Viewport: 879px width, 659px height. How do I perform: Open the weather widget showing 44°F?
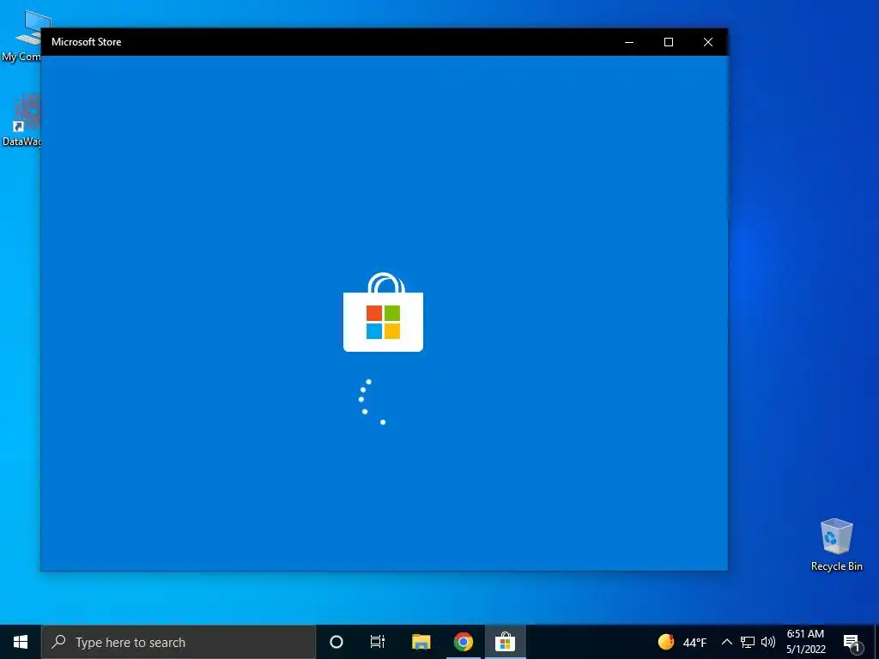click(x=682, y=642)
